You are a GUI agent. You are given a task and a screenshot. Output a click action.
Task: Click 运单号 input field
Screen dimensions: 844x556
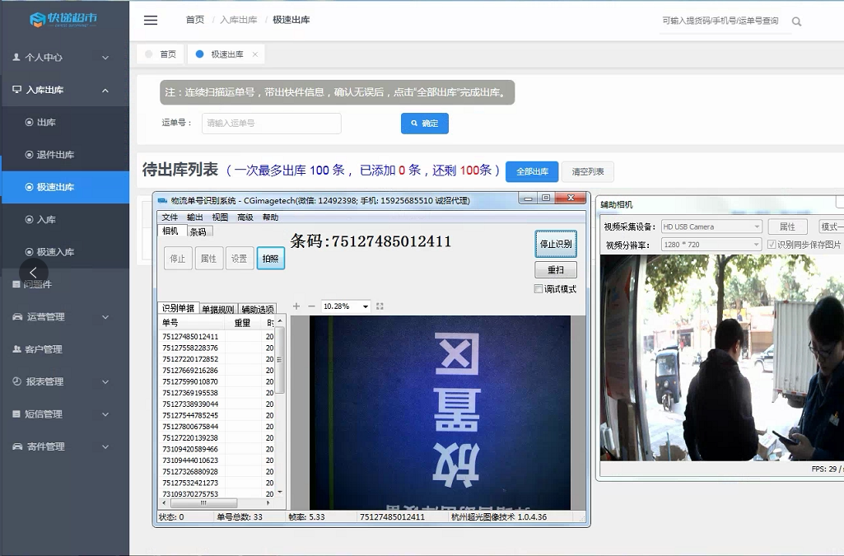(x=271, y=124)
